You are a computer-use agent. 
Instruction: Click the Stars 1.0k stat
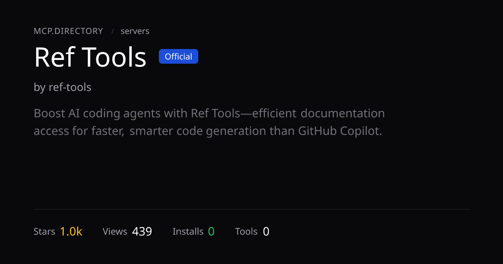point(58,231)
